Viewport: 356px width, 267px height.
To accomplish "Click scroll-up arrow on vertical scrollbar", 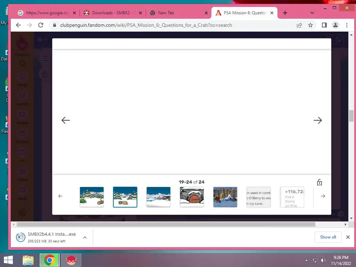I will click(351, 35).
